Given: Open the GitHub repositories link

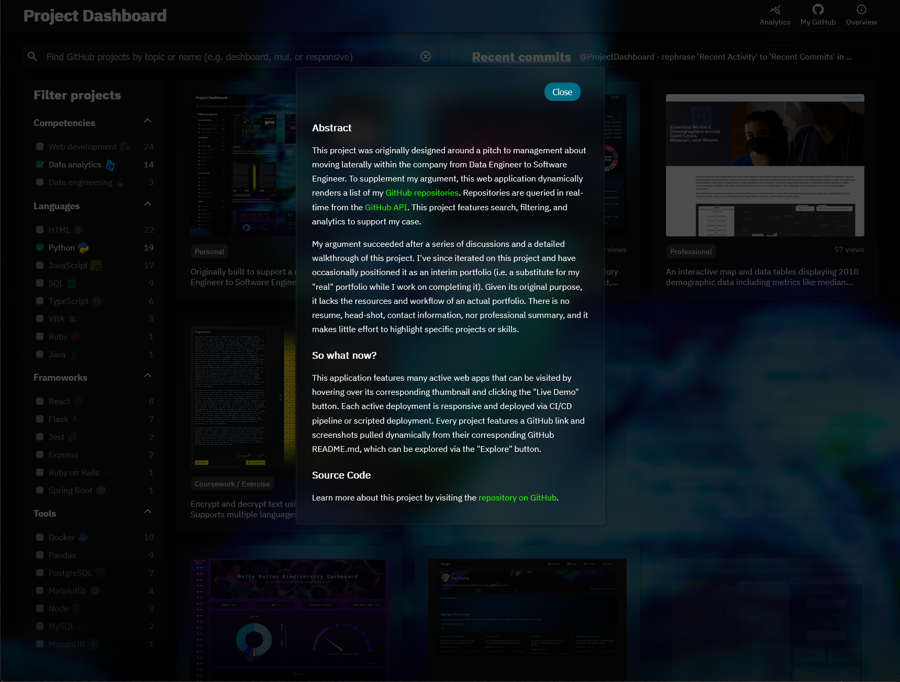Looking at the screenshot, I should (421, 193).
